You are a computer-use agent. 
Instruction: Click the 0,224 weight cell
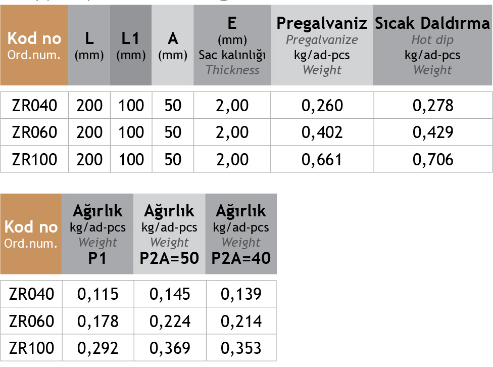(170, 321)
